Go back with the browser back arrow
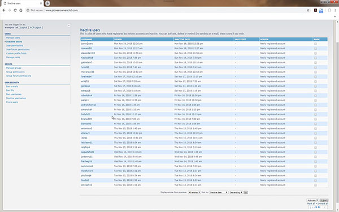Viewport: 339px width, 212px height. [x=4, y=10]
